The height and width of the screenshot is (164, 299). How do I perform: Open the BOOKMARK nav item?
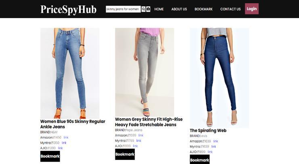coord(203,9)
